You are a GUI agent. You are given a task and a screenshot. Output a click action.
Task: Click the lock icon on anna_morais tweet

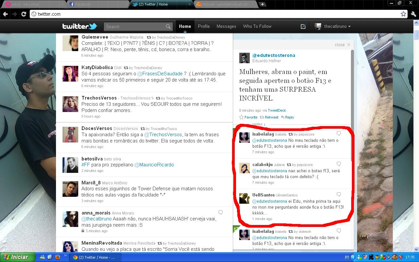pos(83,231)
